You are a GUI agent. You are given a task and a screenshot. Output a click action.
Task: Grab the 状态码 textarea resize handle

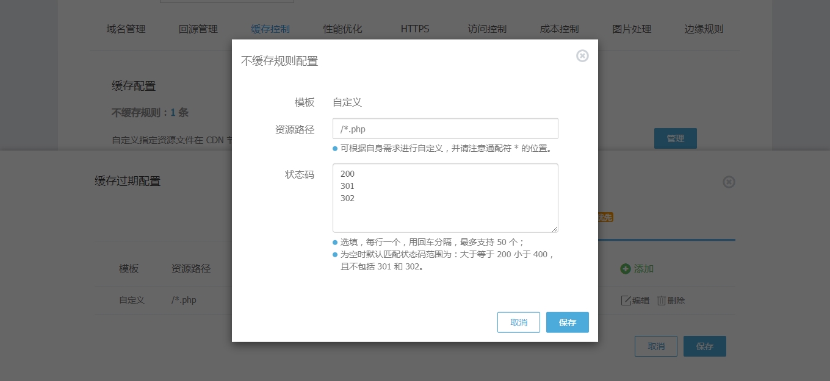(555, 229)
